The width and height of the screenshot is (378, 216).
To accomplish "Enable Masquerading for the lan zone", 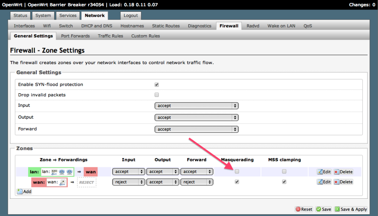I will point(237,171).
